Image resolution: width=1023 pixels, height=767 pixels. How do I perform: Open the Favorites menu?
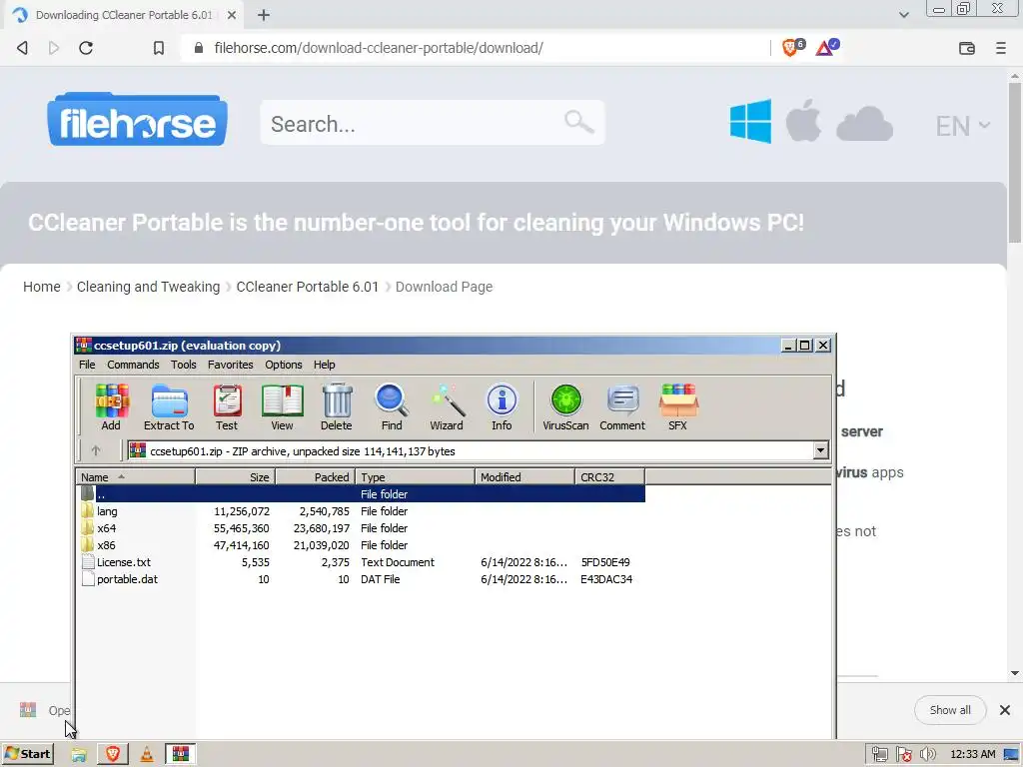click(231, 365)
